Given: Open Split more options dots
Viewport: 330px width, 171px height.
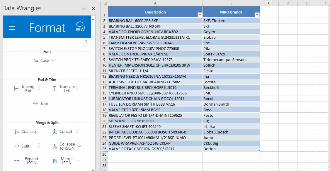Looking at the screenshot, I should [x=39, y=146].
